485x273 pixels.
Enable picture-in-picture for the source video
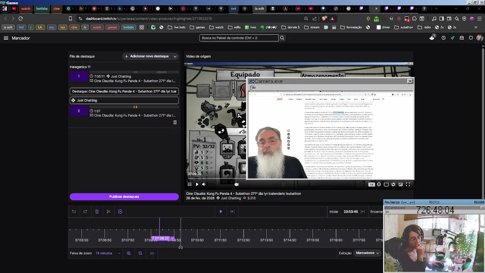pyautogui.click(x=401, y=184)
